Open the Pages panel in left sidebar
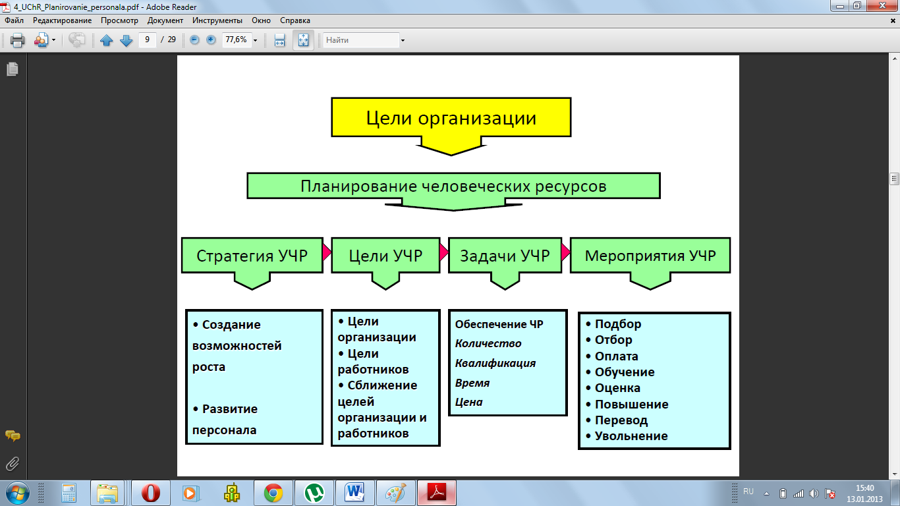The width and height of the screenshot is (900, 506). (x=13, y=69)
